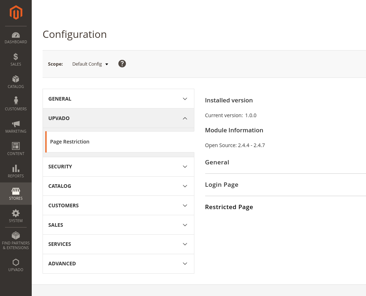Open the Default Config scope dropdown
The height and width of the screenshot is (296, 366).
click(90, 64)
